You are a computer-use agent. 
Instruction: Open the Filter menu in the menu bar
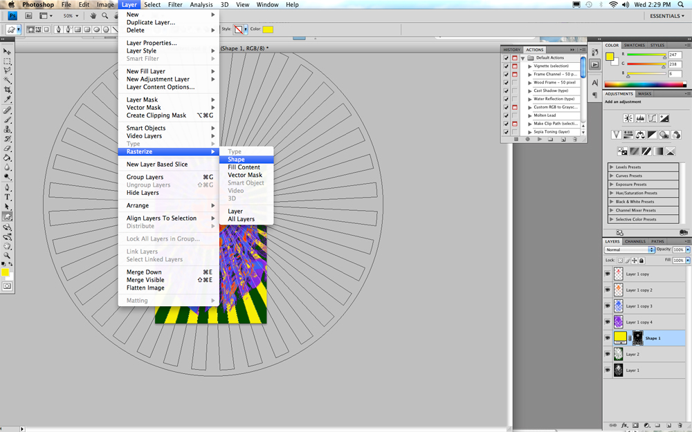[x=175, y=4]
